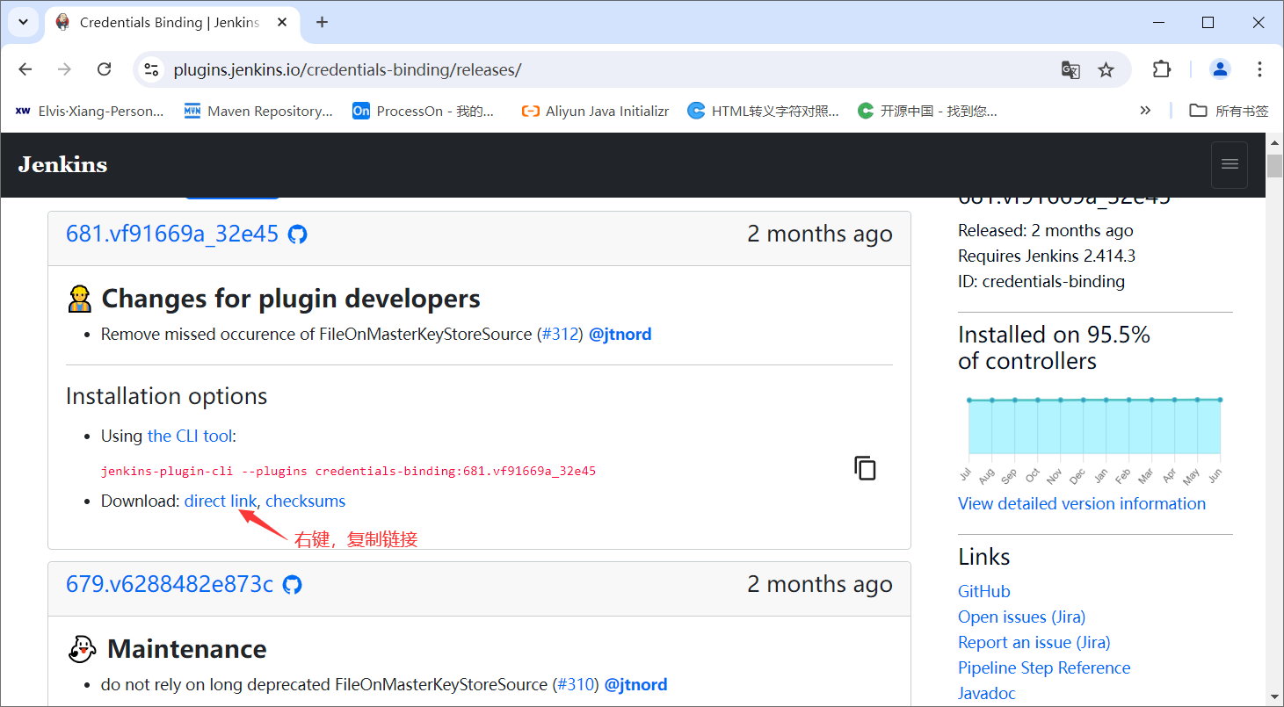Open GitHub icon for release 681
The image size is (1284, 707).
298,234
